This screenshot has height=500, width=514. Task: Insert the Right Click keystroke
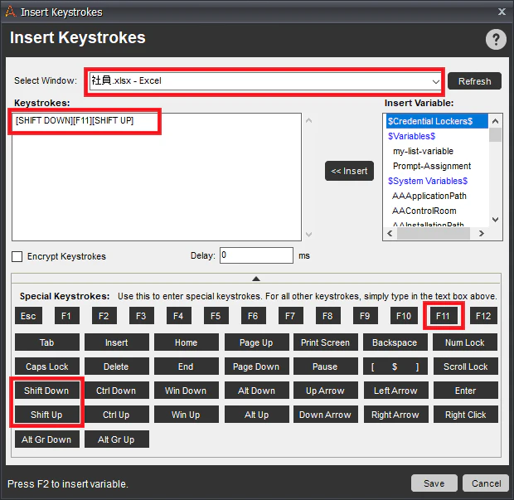pyautogui.click(x=466, y=415)
